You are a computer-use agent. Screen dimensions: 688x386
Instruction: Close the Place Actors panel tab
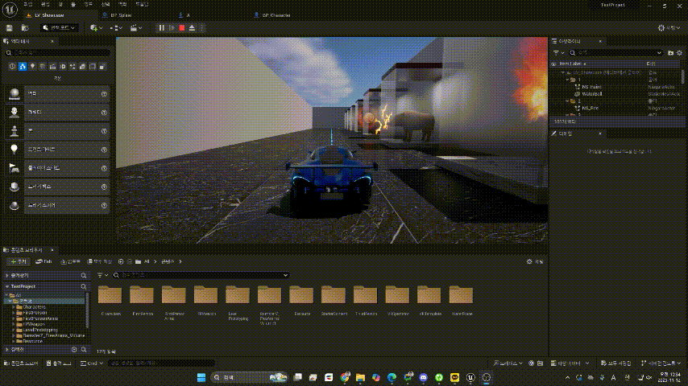tap(52, 41)
